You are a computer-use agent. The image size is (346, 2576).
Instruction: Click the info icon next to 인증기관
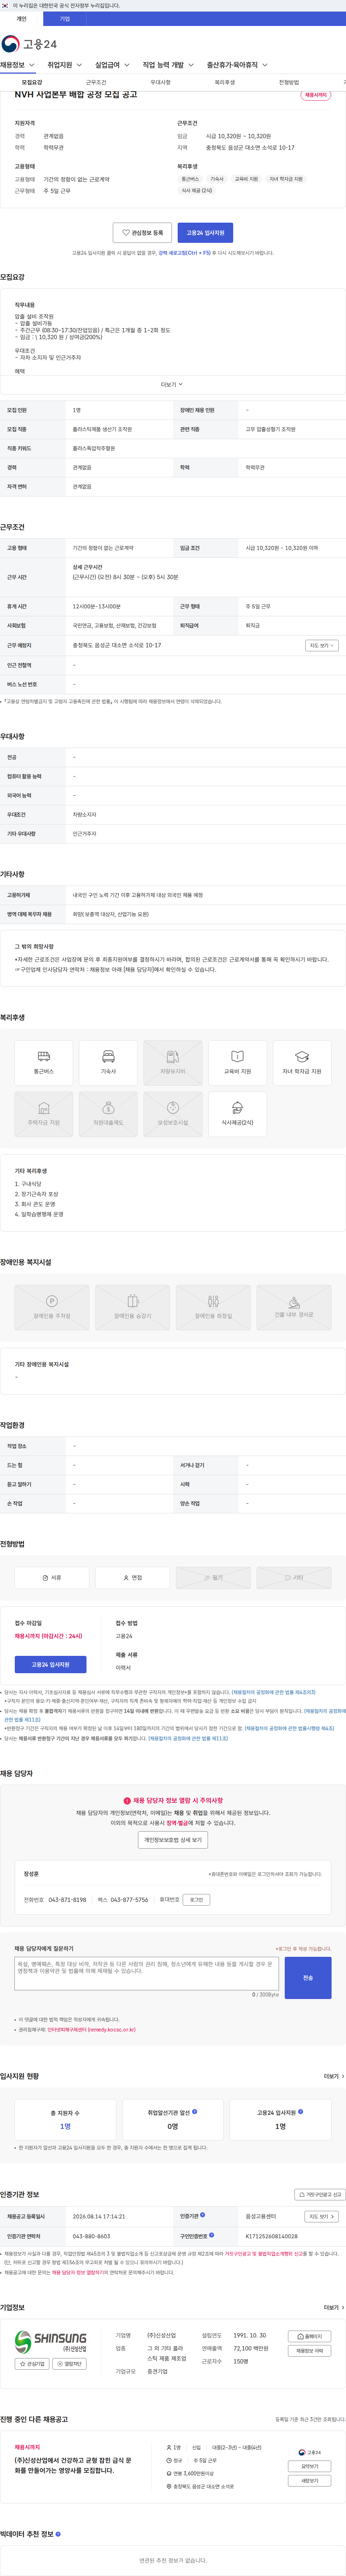pyautogui.click(x=202, y=2216)
